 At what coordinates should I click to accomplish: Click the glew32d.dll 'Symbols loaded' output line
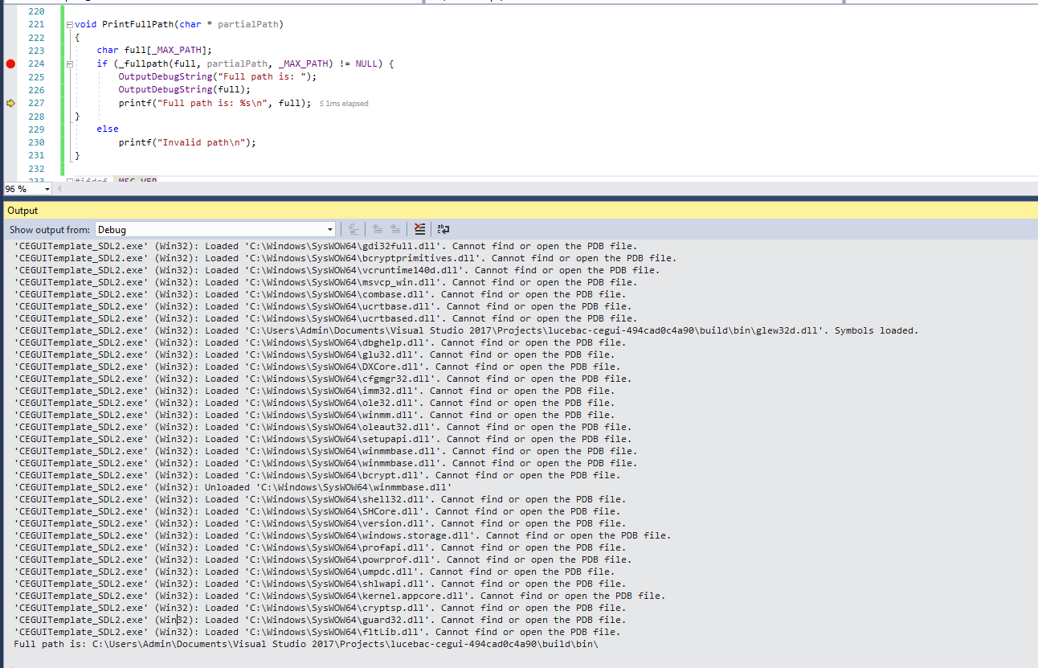(x=466, y=330)
